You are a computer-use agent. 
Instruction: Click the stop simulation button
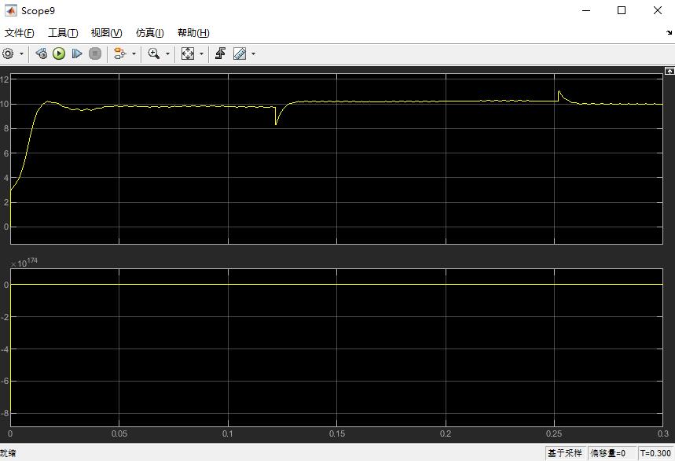pyautogui.click(x=95, y=53)
